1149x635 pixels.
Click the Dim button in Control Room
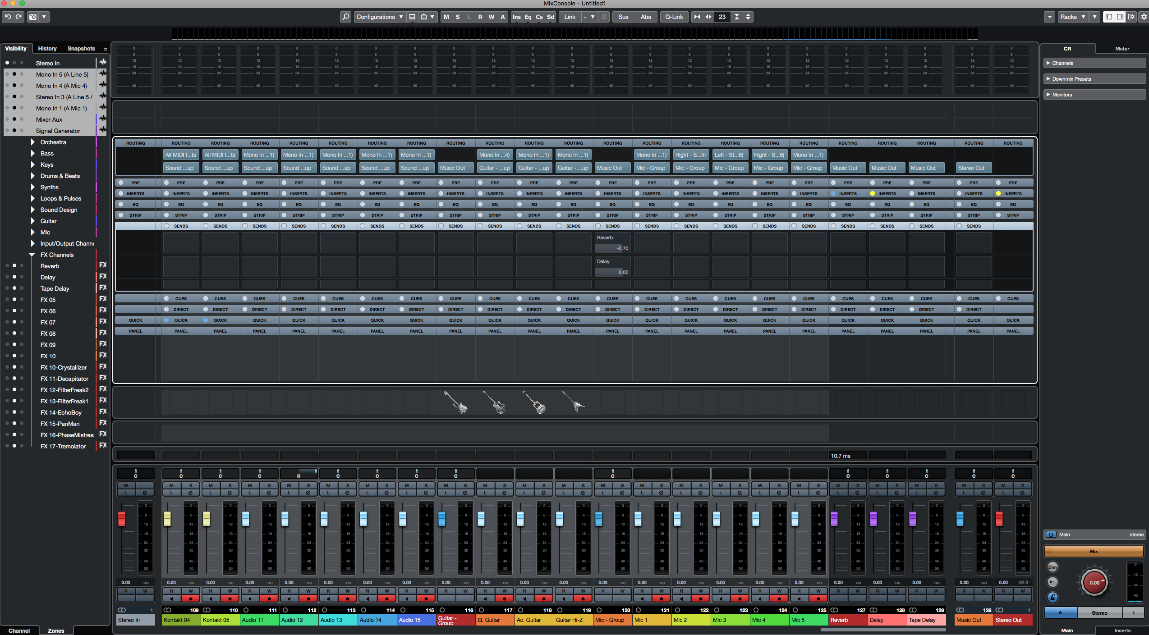[1052, 567]
